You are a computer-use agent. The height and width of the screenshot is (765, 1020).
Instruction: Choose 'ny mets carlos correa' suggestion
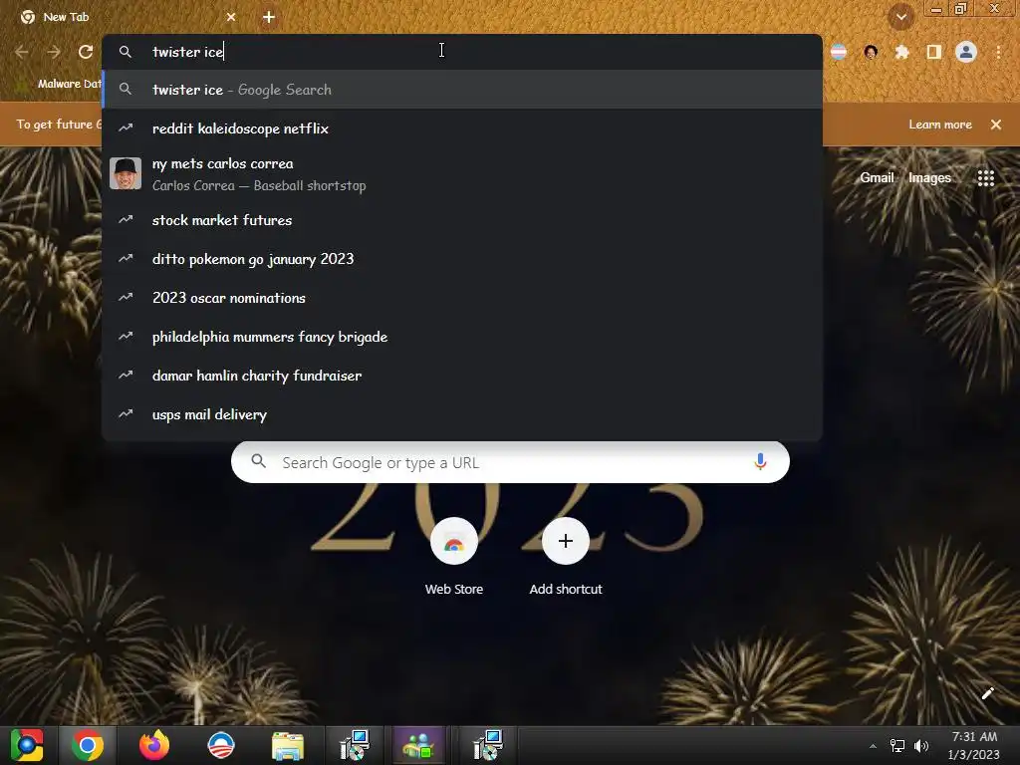pos(462,174)
